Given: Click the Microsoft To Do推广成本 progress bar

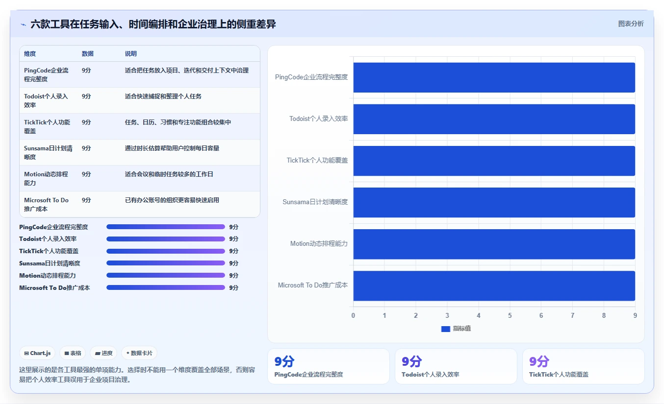Looking at the screenshot, I should click(165, 287).
